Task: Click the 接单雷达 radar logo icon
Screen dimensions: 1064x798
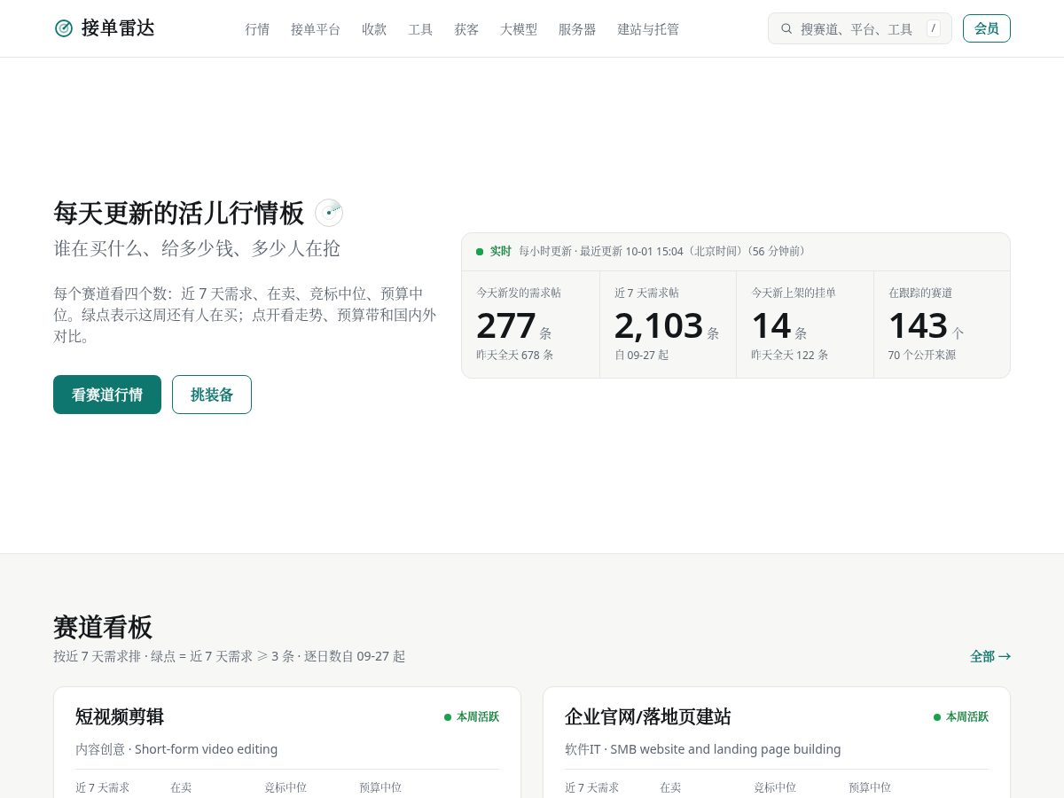Action: point(64,28)
